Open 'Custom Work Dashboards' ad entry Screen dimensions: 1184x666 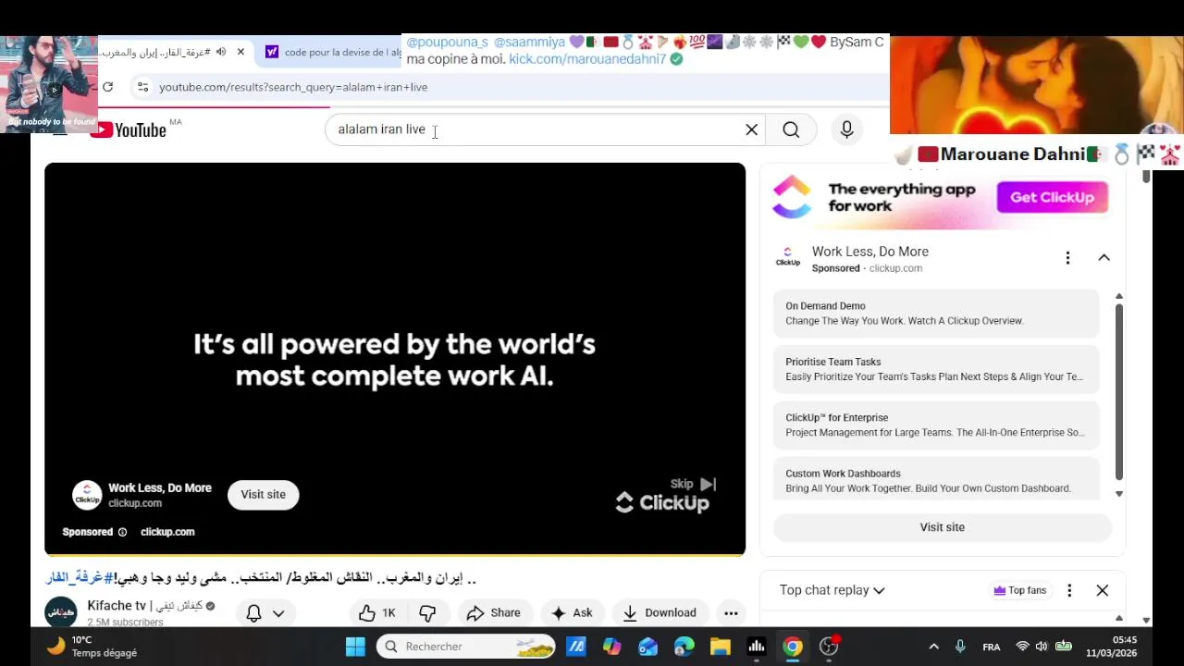coord(936,480)
